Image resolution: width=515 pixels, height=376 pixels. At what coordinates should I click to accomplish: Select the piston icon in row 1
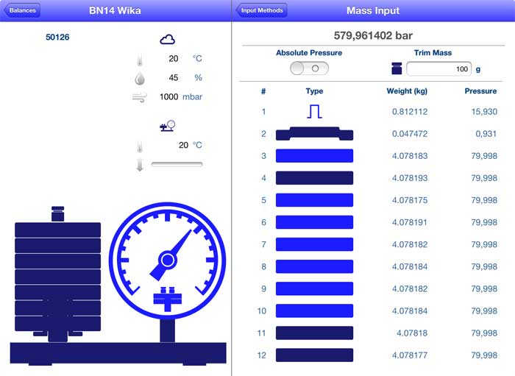pyautogui.click(x=314, y=111)
